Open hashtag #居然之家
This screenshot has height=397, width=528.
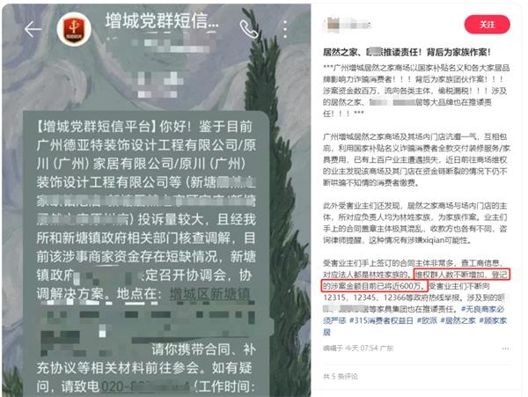(458, 320)
